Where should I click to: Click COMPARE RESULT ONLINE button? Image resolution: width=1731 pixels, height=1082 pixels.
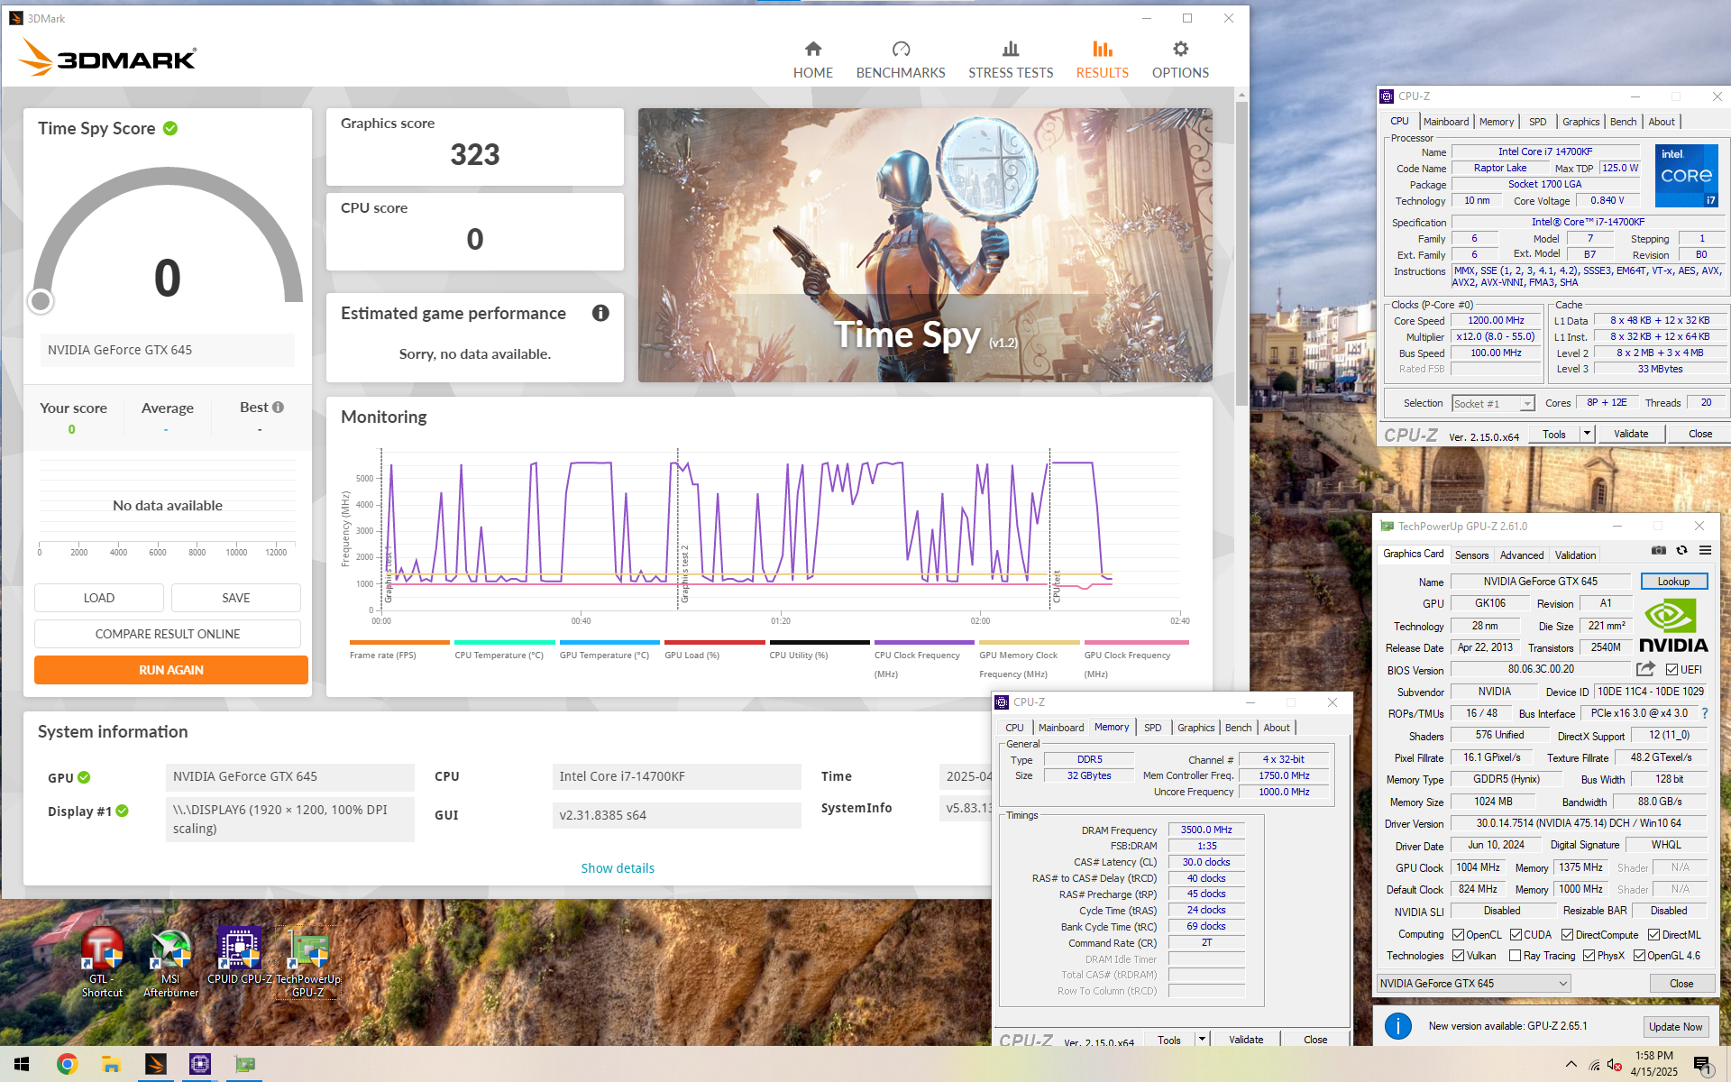(x=168, y=634)
